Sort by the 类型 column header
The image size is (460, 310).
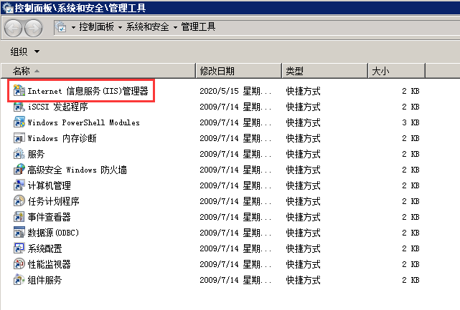pyautogui.click(x=325, y=71)
